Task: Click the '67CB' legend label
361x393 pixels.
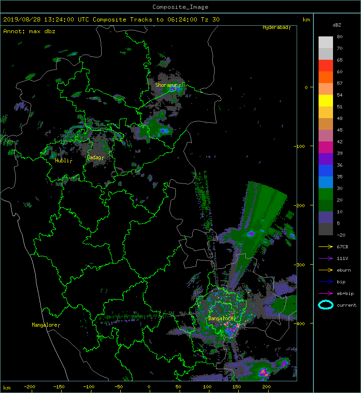Action: click(x=342, y=246)
